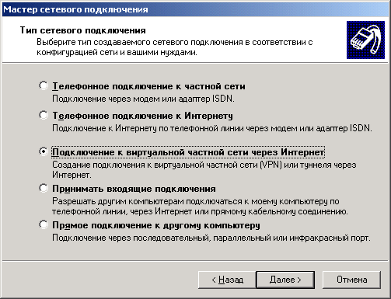This screenshot has width=391, height=299.
Task: Click the 'Мастер сетевого подключения' title bar
Action: click(x=195, y=9)
